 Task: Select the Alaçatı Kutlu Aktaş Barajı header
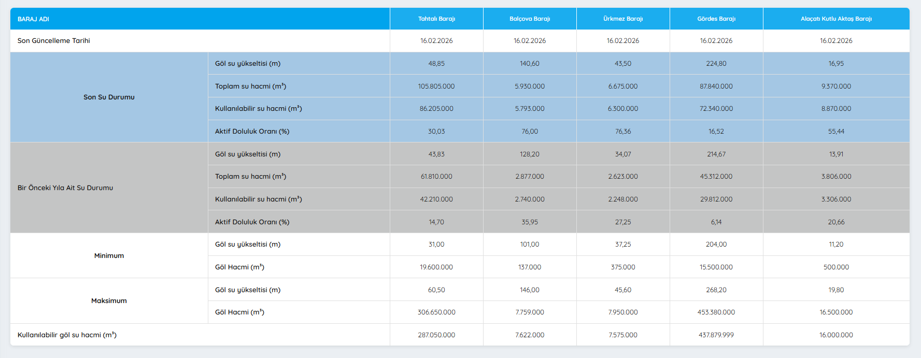click(x=836, y=19)
